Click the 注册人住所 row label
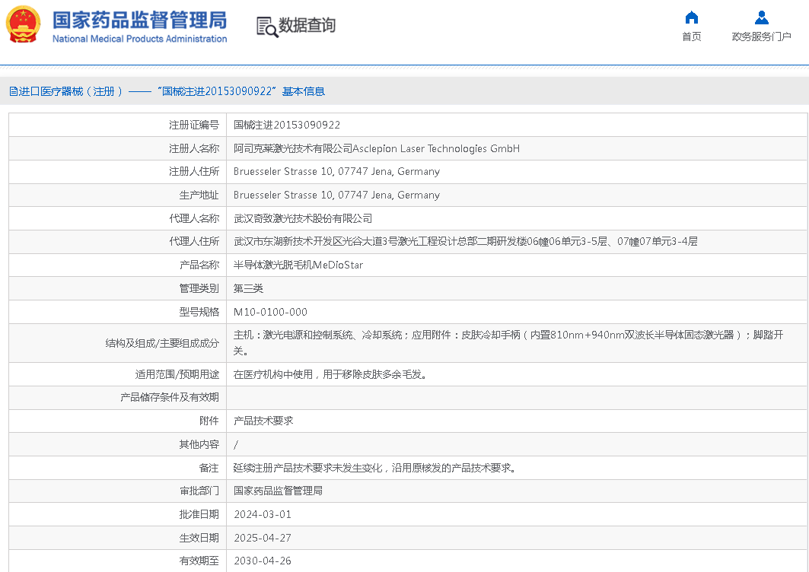Image resolution: width=809 pixels, height=572 pixels. [x=194, y=171]
